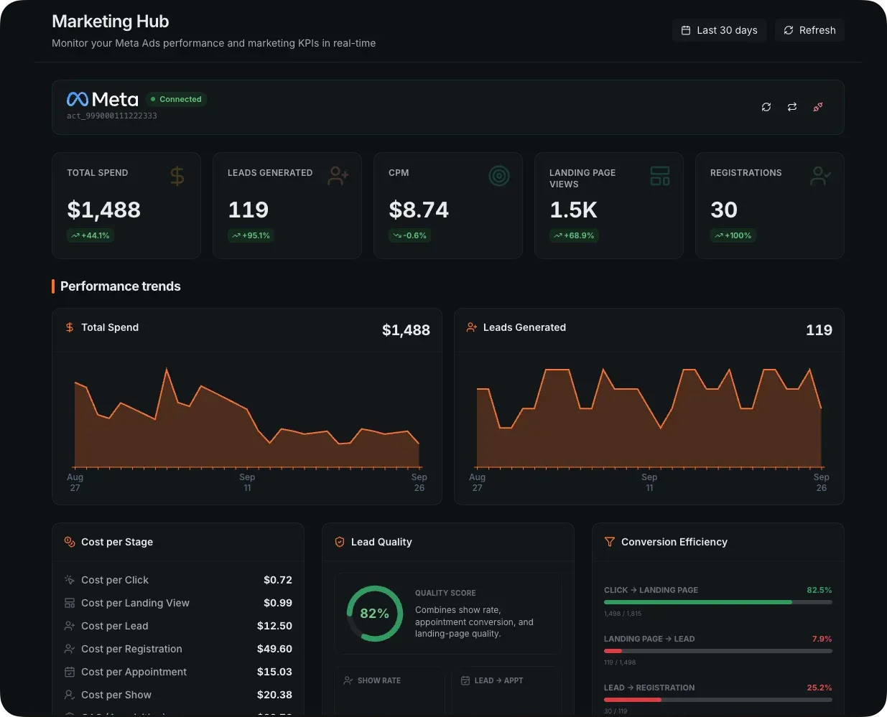Screen dimensions: 887x717
Task: Click the calendar icon beside Cost per Appointment
Action: pyautogui.click(x=70, y=672)
